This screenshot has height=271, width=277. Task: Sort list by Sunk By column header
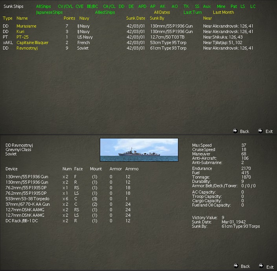coord(157,18)
